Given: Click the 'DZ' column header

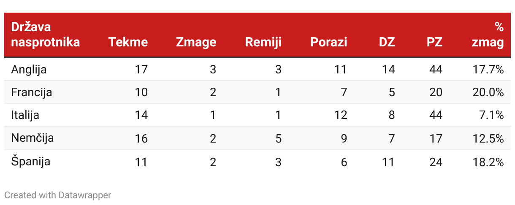Looking at the screenshot, I should tap(387, 42).
